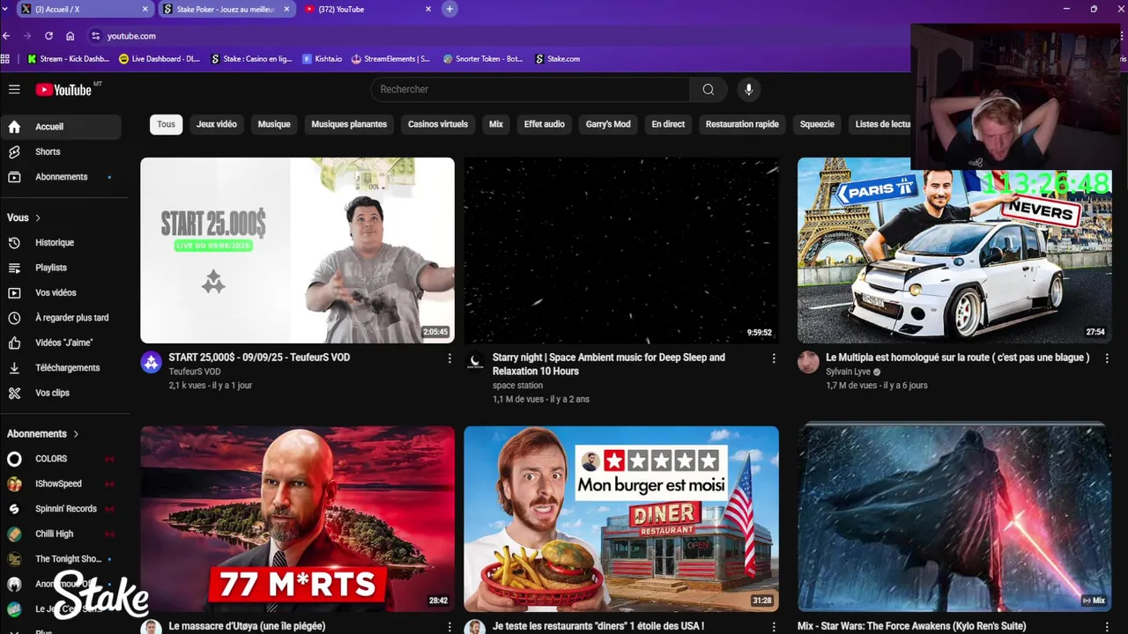Switch to Accueil / X browser tab

tap(85, 9)
